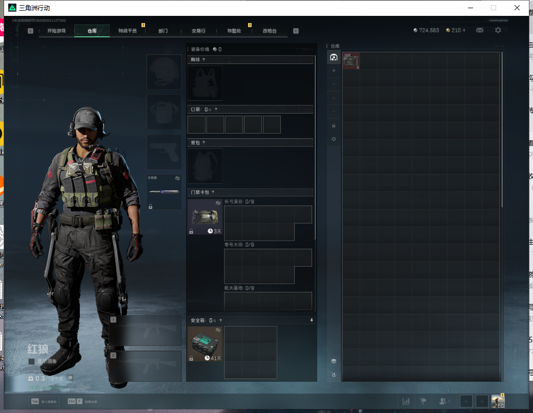Viewport: 533px width, 413px height.
Task: Click the loadout panel scrollbar
Action: click(x=315, y=147)
